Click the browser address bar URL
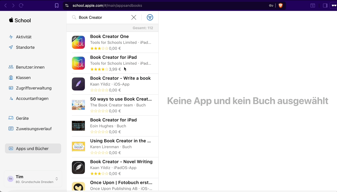Viewport: 337px width, 192px height. click(107, 5)
